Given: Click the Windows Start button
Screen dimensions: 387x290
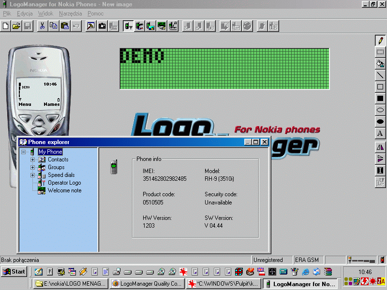Looking at the screenshot, I should coord(14,272).
